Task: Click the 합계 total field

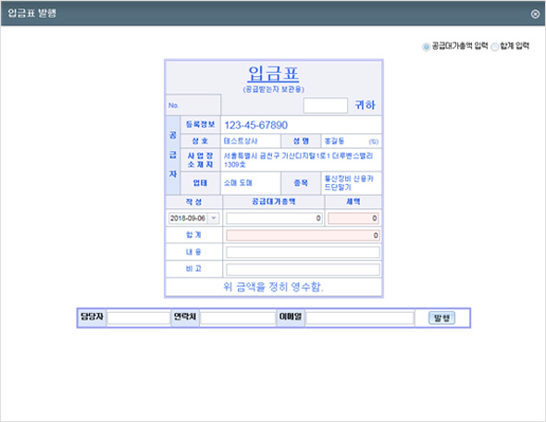Action: pyautogui.click(x=303, y=235)
